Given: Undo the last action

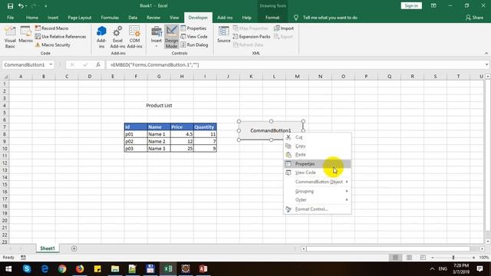Looking at the screenshot, I should coord(21,5).
